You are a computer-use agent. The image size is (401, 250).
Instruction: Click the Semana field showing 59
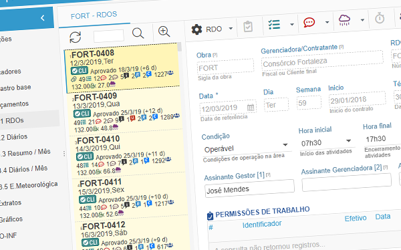point(309,103)
